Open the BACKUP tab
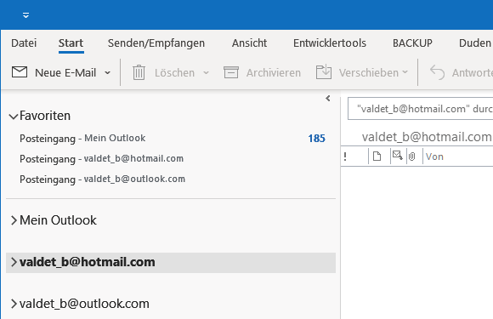 412,43
